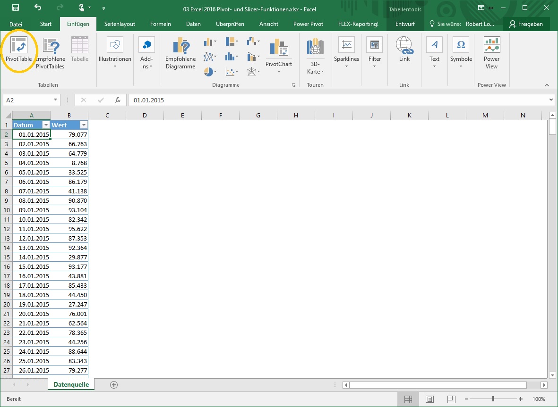The image size is (558, 407).
Task: Open the Power Pivot tab
Action: [x=308, y=24]
